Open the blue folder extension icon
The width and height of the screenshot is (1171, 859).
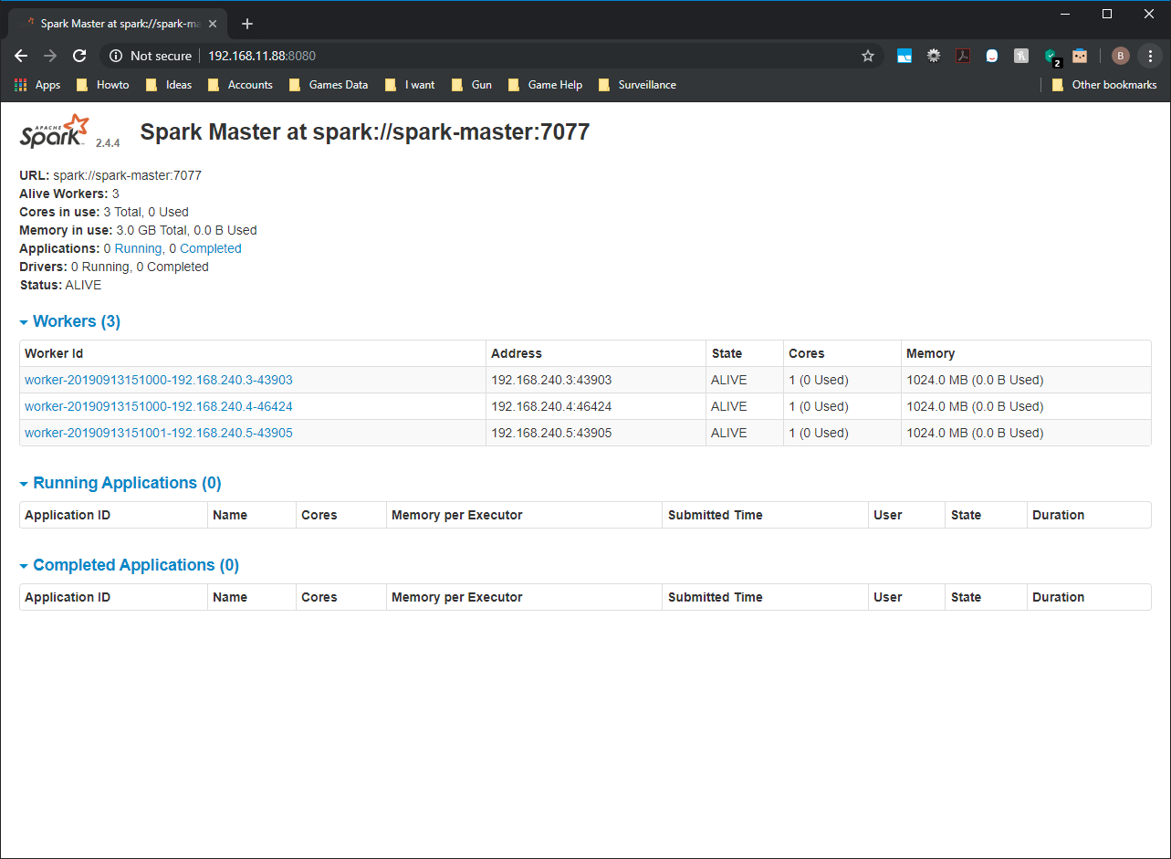[x=904, y=56]
